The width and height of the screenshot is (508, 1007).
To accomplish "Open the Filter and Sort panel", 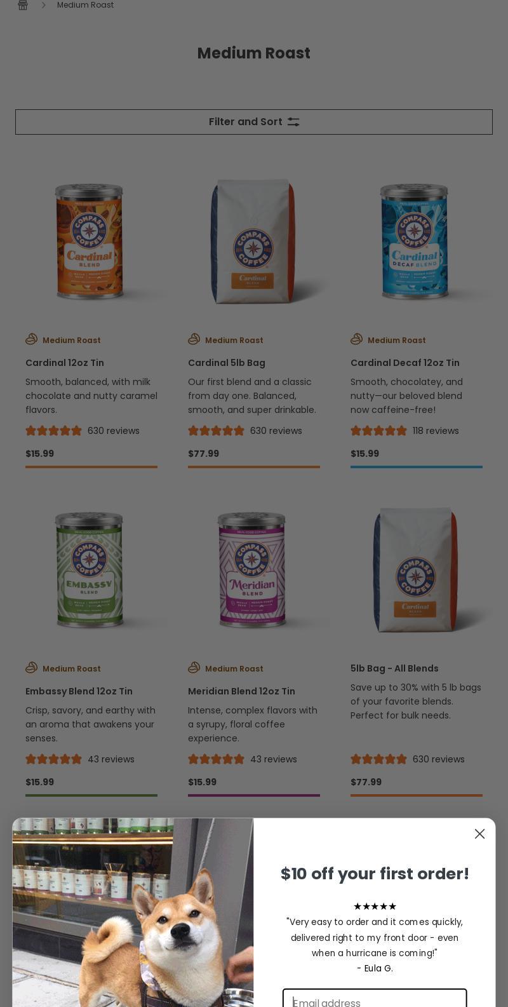I will tap(254, 122).
